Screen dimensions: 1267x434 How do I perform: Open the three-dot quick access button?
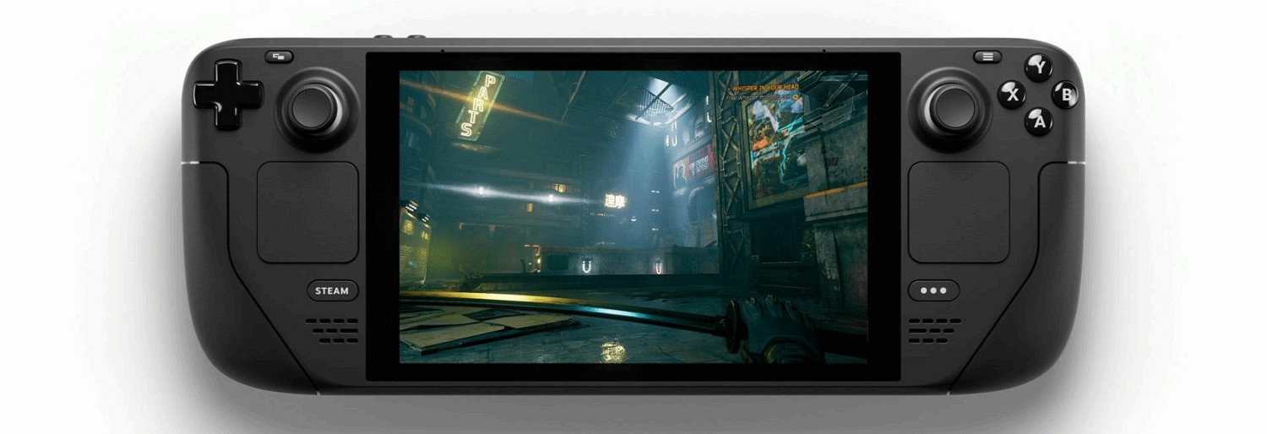click(933, 290)
